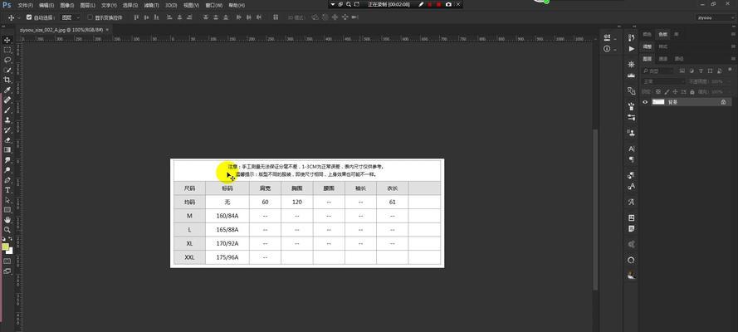Open the 正常 blend mode dropdown
738x332 pixels.
[x=664, y=81]
